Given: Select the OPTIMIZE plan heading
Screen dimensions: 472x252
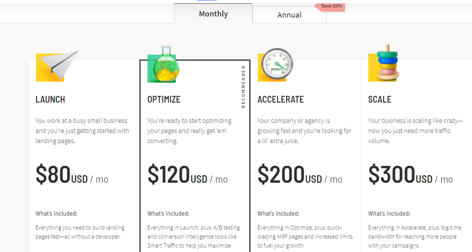Looking at the screenshot, I should tap(164, 99).
